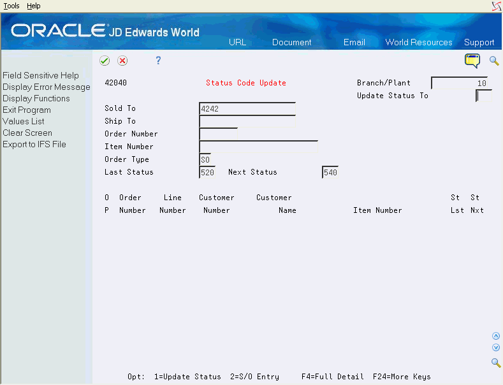Focus the Next Status field 540
Image resolution: width=503 pixels, height=385 pixels.
(330, 172)
